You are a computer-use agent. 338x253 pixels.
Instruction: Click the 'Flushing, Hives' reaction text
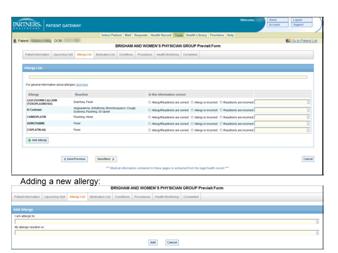pyautogui.click(x=83, y=117)
